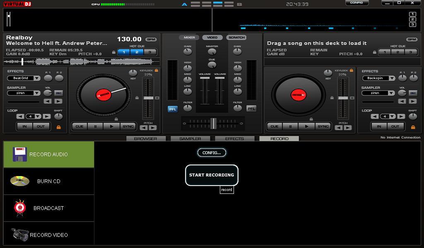424x248 pixels.
Task: Set loop Out point on right deck
Action: (395, 126)
